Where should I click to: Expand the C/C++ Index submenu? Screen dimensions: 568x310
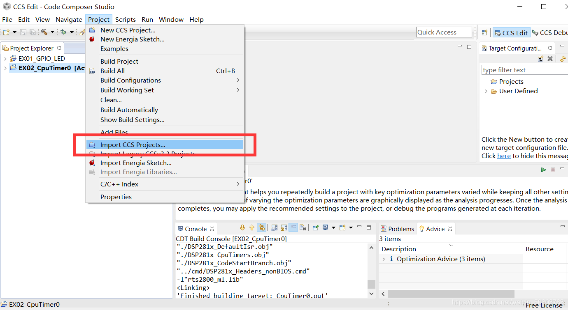[165, 184]
